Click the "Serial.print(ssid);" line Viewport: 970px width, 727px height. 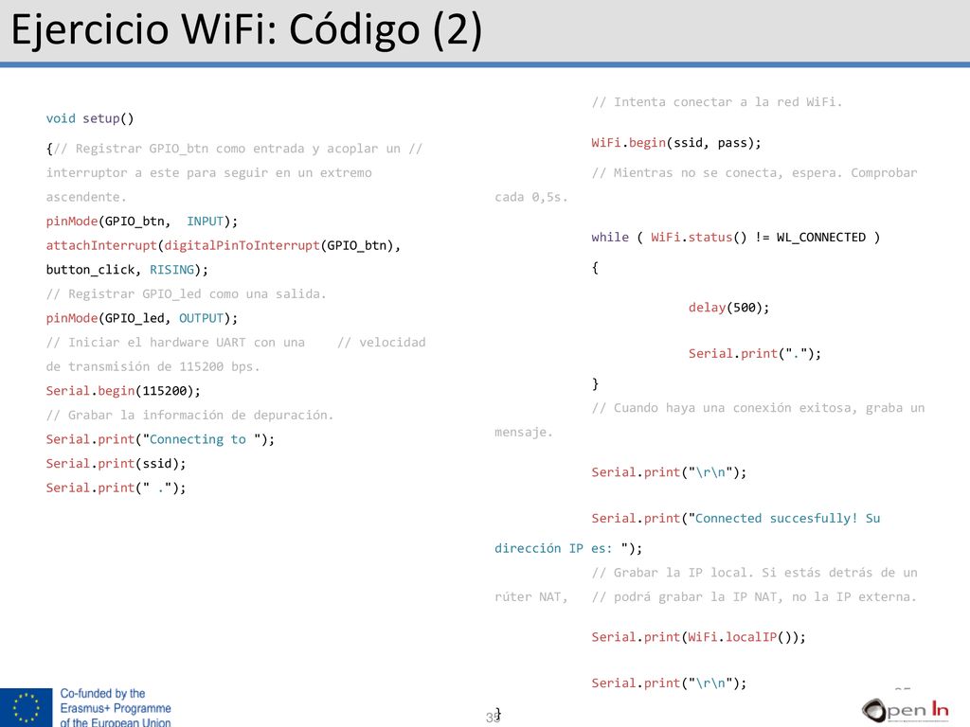click(116, 464)
